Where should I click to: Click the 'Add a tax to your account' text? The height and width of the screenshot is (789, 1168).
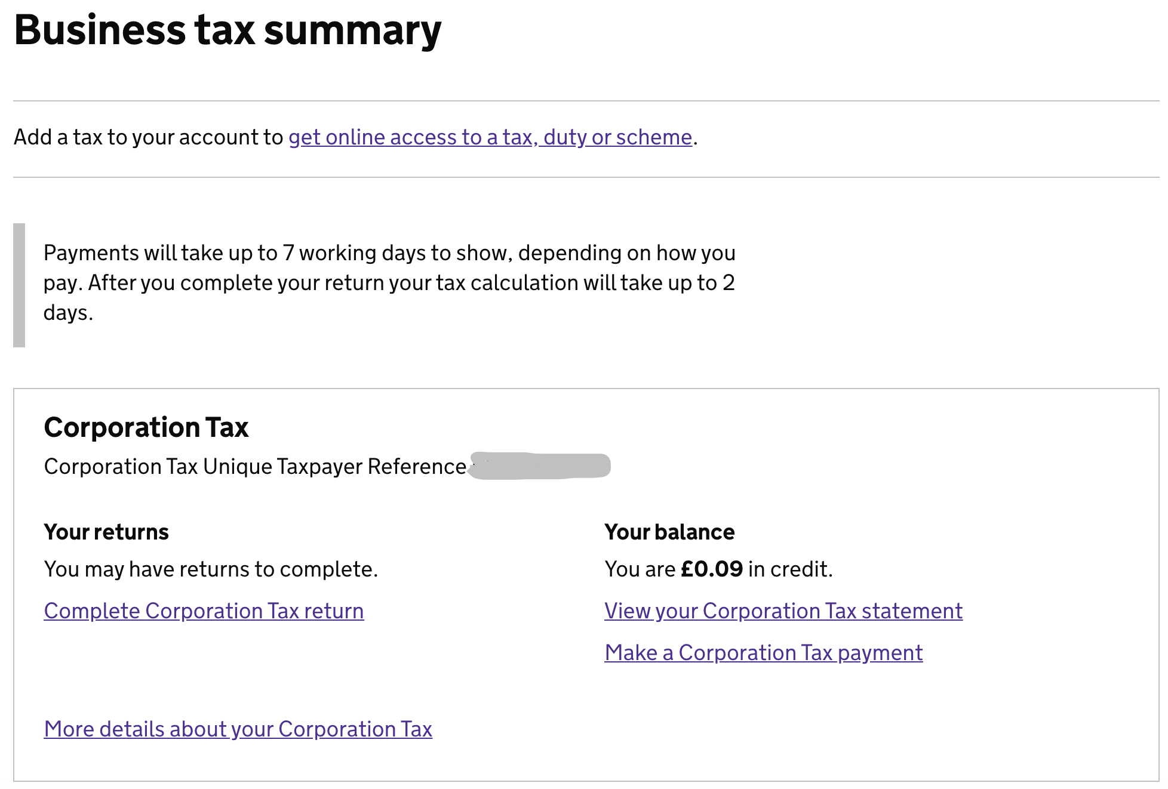pos(148,137)
